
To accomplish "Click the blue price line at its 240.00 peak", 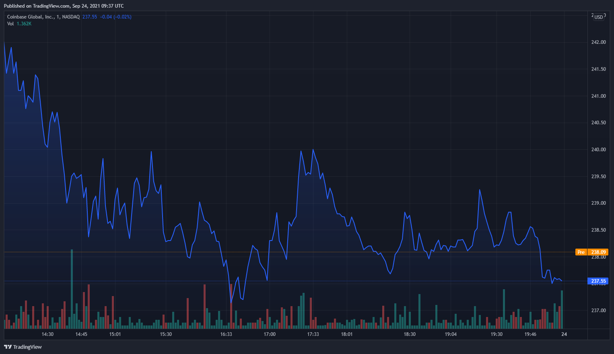I will coord(313,149).
